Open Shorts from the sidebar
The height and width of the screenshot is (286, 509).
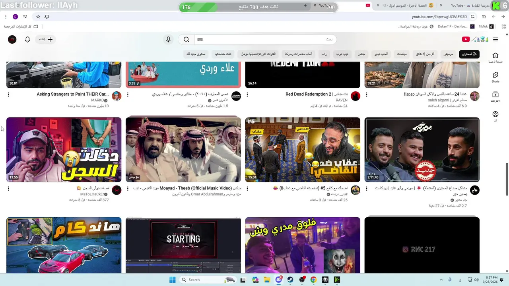tap(495, 77)
